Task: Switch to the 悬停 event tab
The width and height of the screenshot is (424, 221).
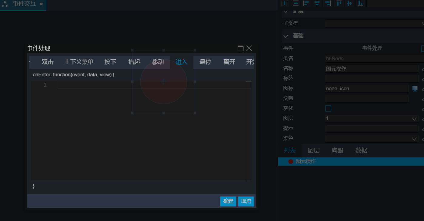Action: (205, 62)
